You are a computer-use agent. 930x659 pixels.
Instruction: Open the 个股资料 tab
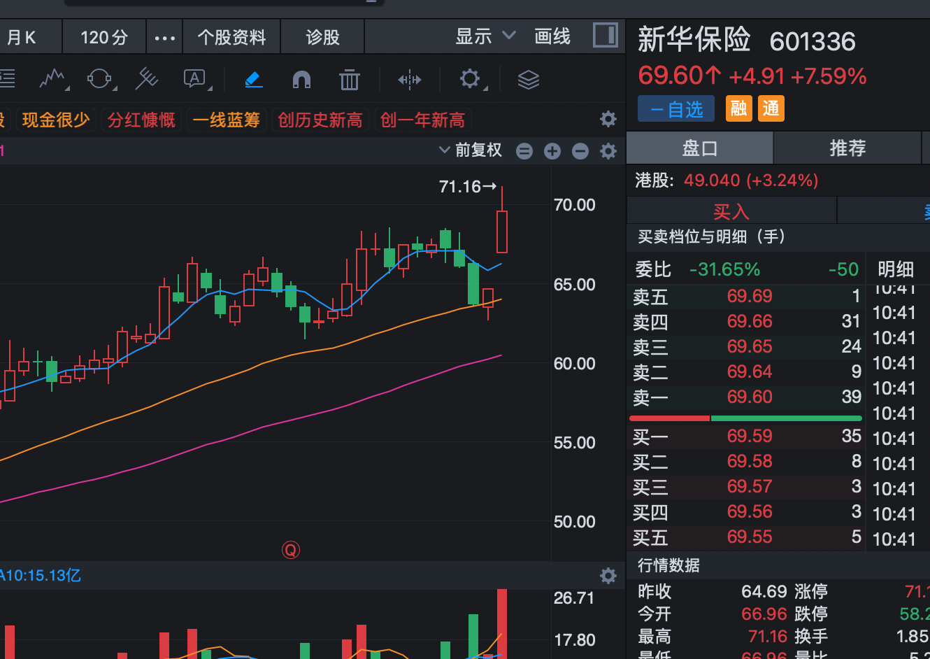(231, 37)
